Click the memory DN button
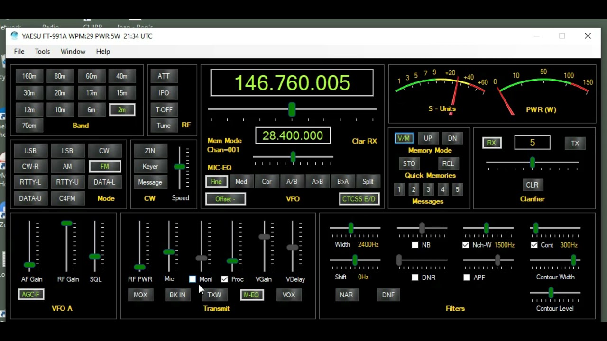 (452, 138)
